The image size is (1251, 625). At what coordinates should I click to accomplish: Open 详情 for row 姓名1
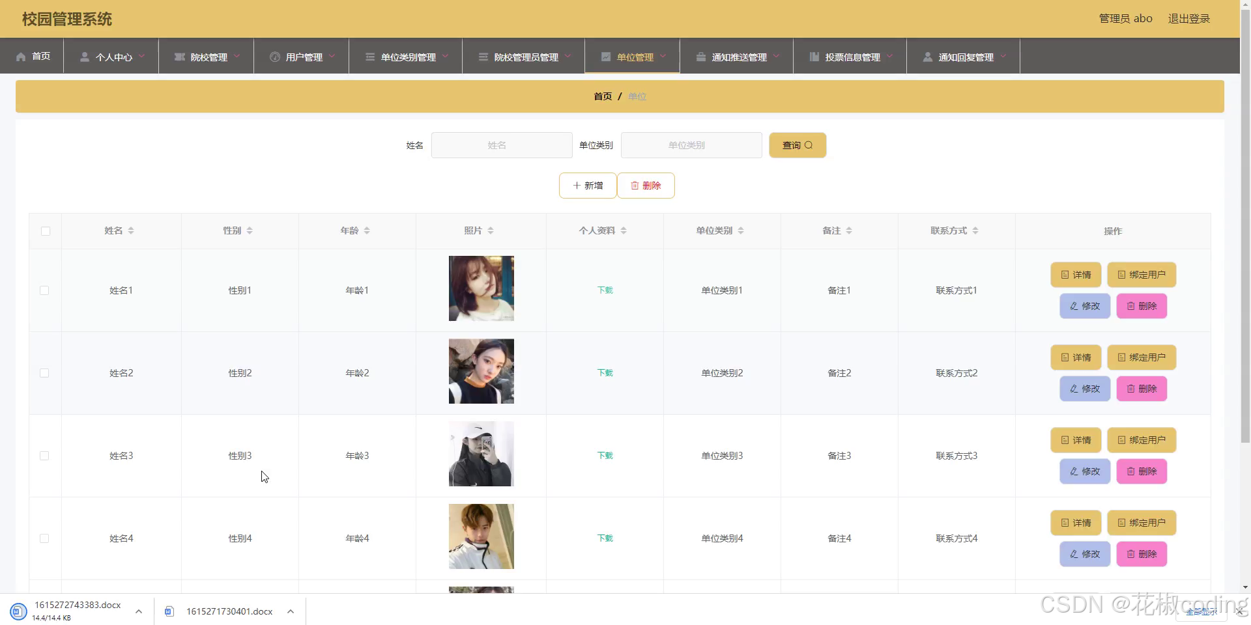1076,275
